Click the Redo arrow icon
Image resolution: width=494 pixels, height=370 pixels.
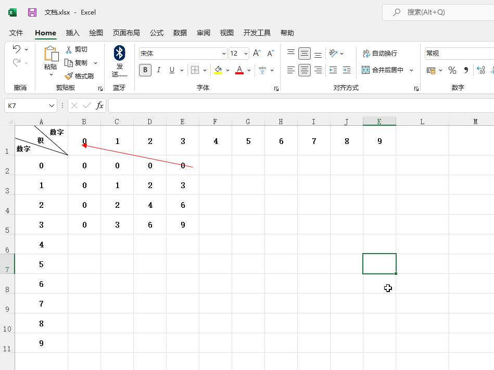(x=16, y=62)
